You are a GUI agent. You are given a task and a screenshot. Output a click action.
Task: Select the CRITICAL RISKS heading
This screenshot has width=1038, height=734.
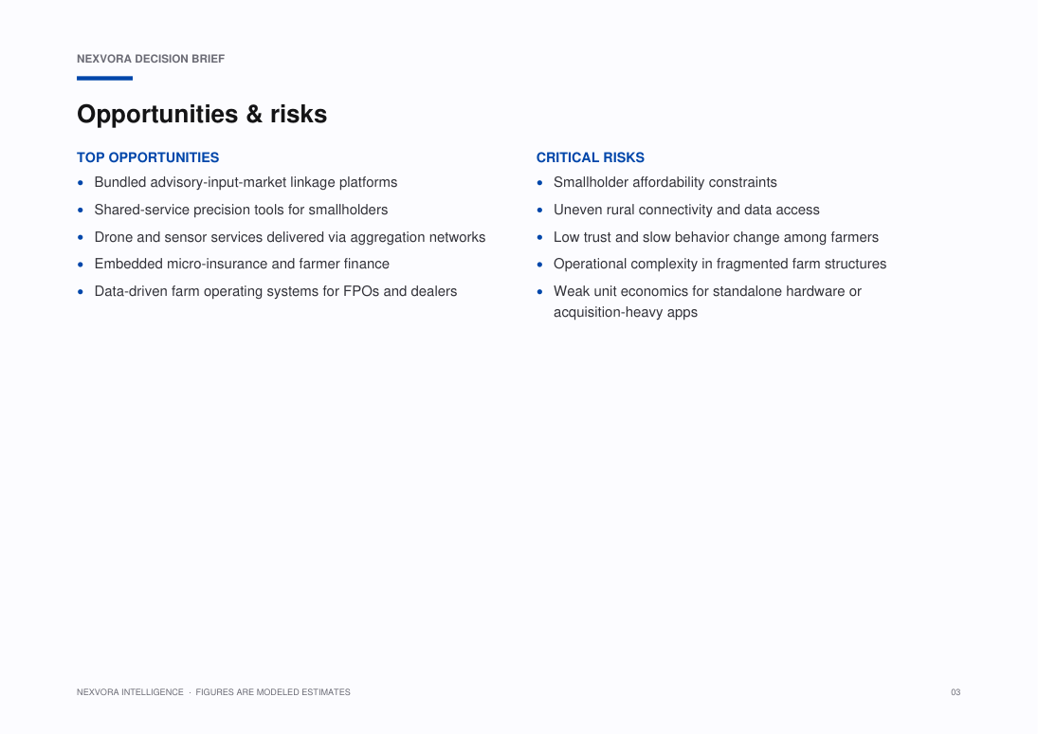point(590,157)
